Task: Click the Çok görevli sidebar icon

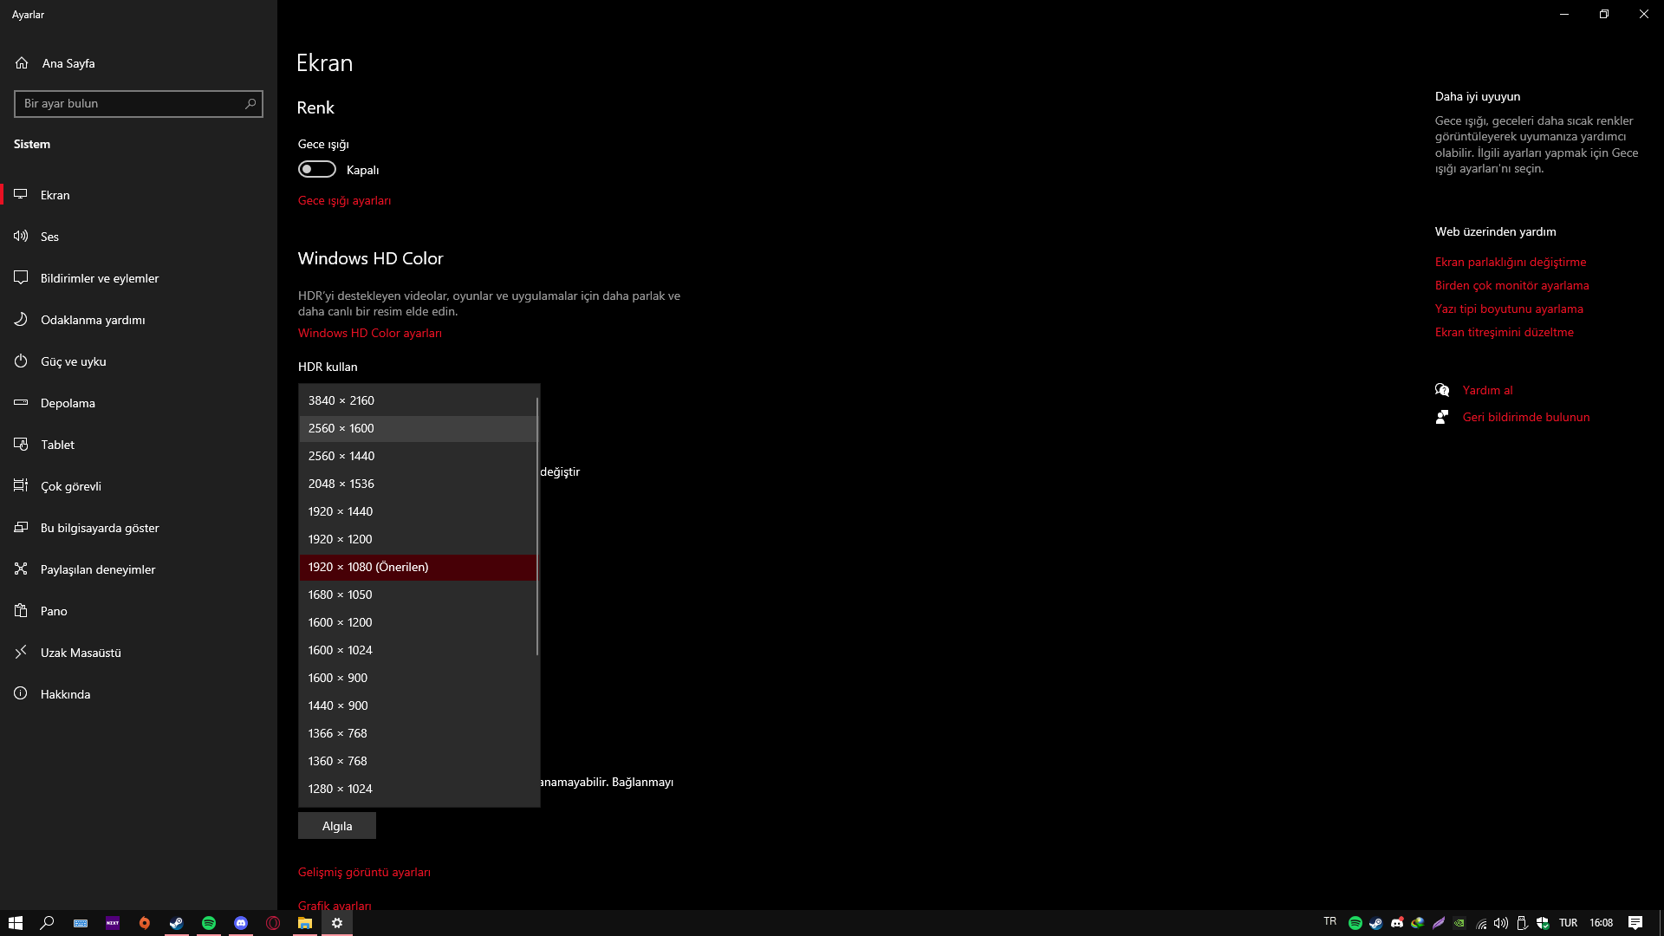Action: pos(21,485)
